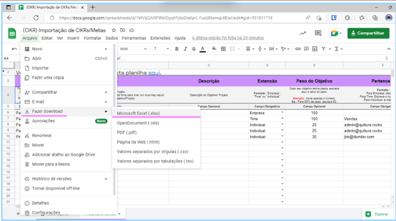This screenshot has width=396, height=221.
Task: Open dropdown in the row 8 Individual cell
Action: [x=283, y=125]
